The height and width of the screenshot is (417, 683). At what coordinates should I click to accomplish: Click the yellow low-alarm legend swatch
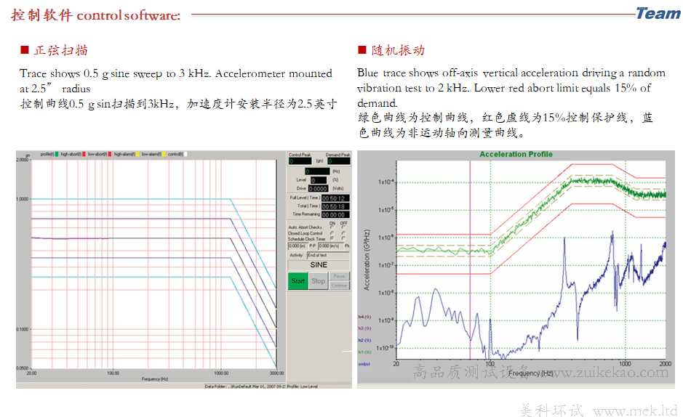[164, 154]
